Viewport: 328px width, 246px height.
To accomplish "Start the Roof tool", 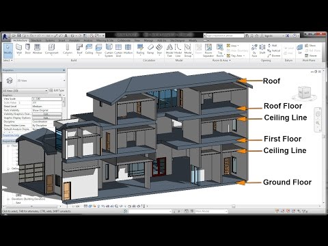I will 79,49.
